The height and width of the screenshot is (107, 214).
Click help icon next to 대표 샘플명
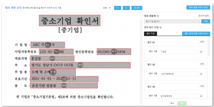pos(158,16)
